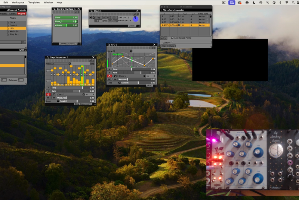
Task: Open the View All dropdown in LFO 1
Action: (130, 51)
